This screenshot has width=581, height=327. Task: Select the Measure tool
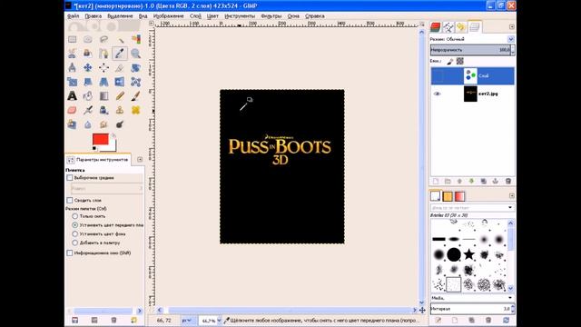coord(72,67)
